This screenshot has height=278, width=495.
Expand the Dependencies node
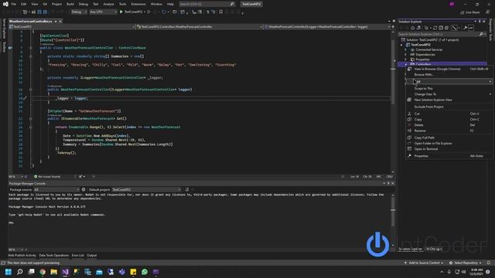tap(406, 55)
